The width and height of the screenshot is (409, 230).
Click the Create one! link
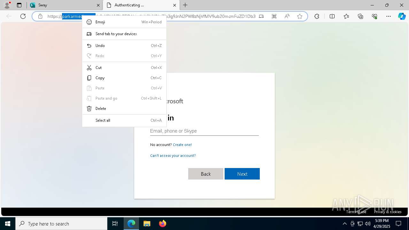pyautogui.click(x=182, y=145)
